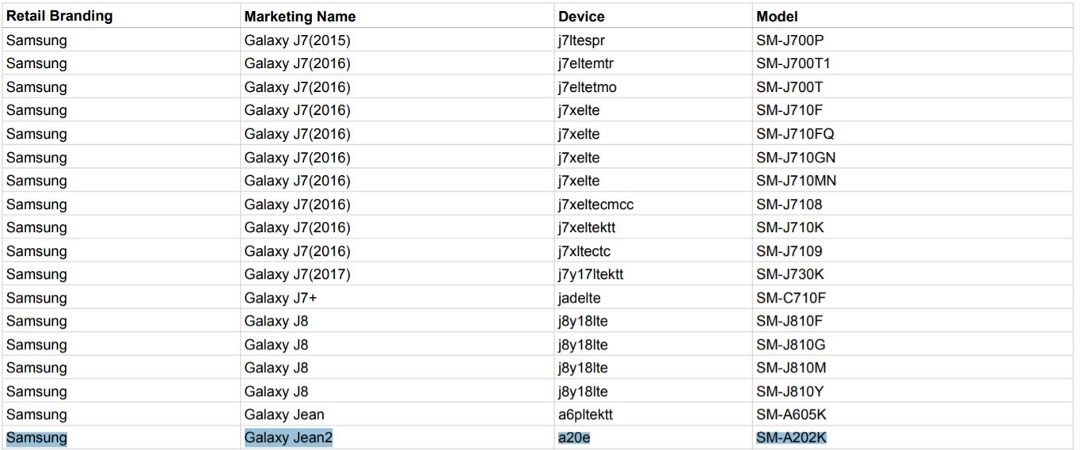Image resolution: width=1080 pixels, height=450 pixels.
Task: Click the Device column header
Action: [581, 17]
